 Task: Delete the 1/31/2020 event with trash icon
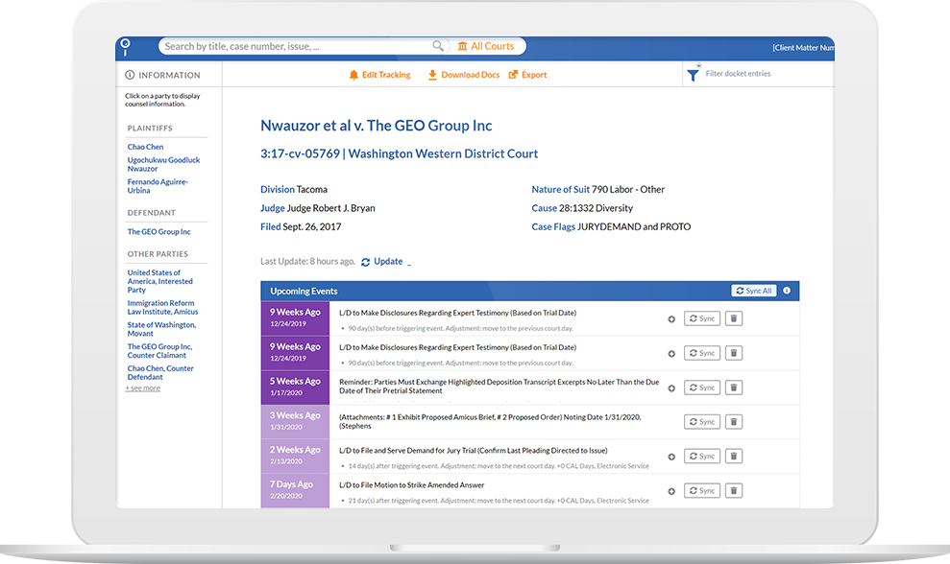pyautogui.click(x=734, y=422)
